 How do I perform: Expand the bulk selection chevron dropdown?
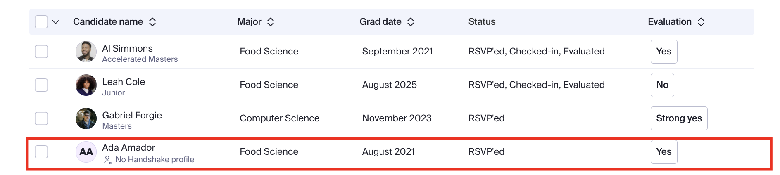[56, 22]
